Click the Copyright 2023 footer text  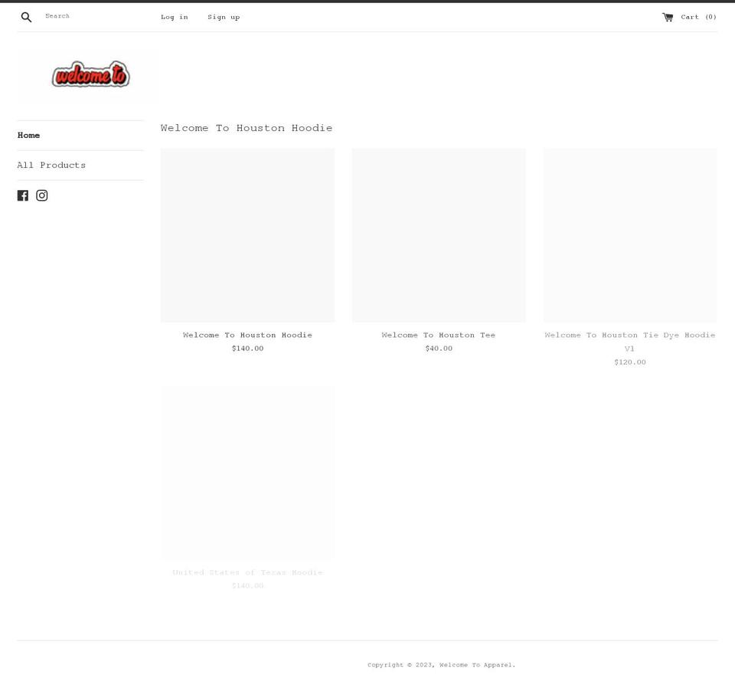[x=441, y=665]
